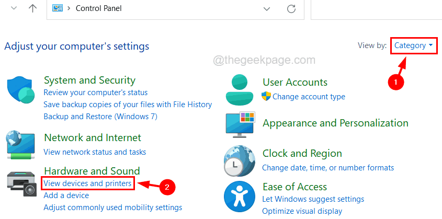442x219 pixels.
Task: Click the Clock and Region globe icon
Action: 240,160
